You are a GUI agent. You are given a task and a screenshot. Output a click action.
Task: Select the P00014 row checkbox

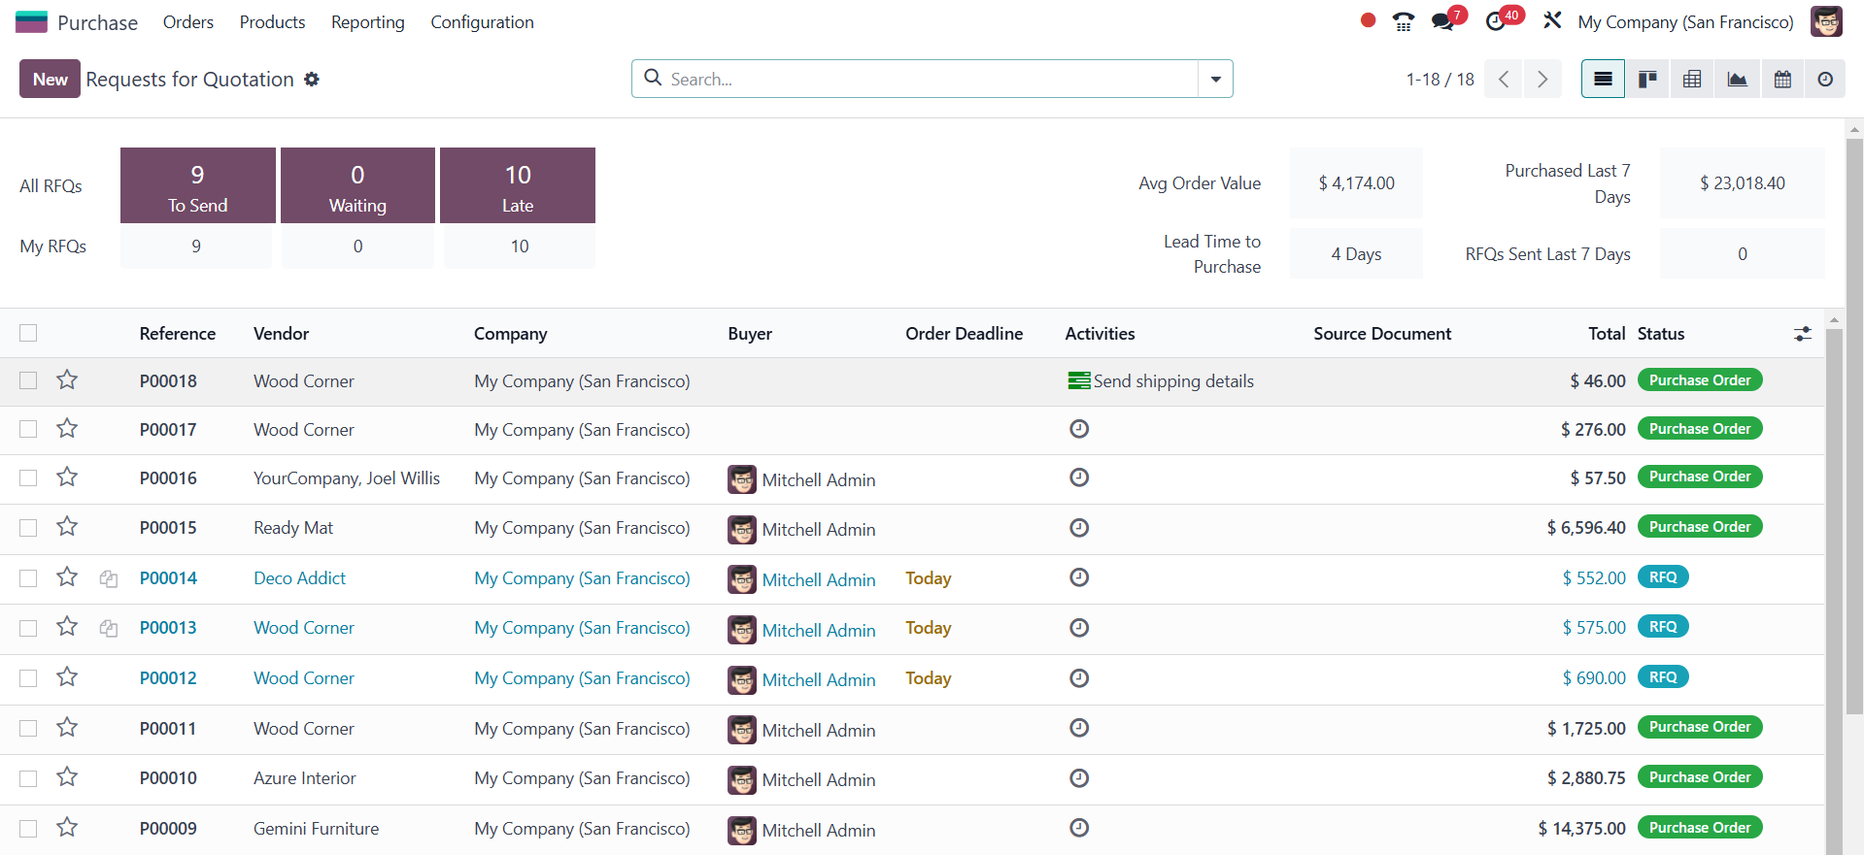pos(28,577)
